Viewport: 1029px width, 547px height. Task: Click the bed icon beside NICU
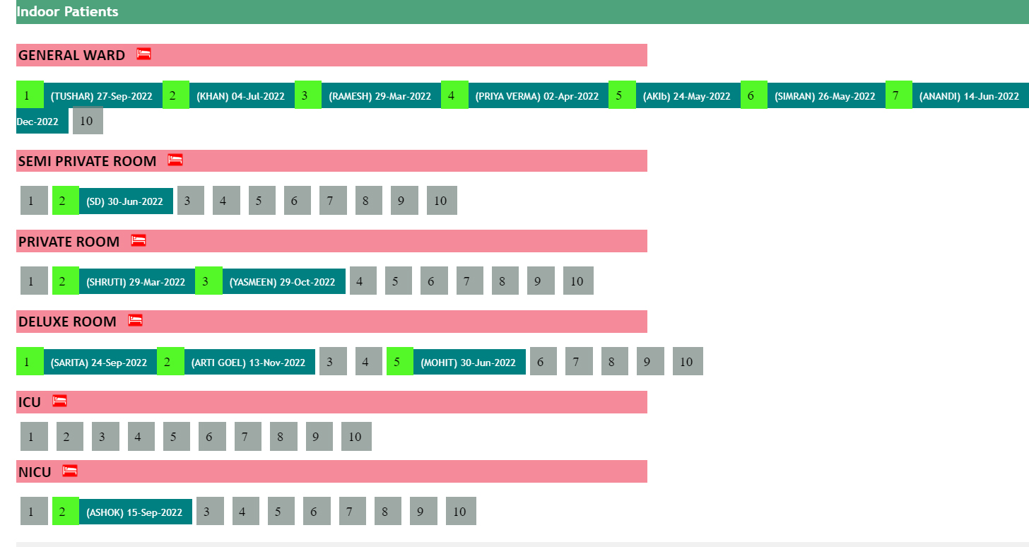coord(70,470)
